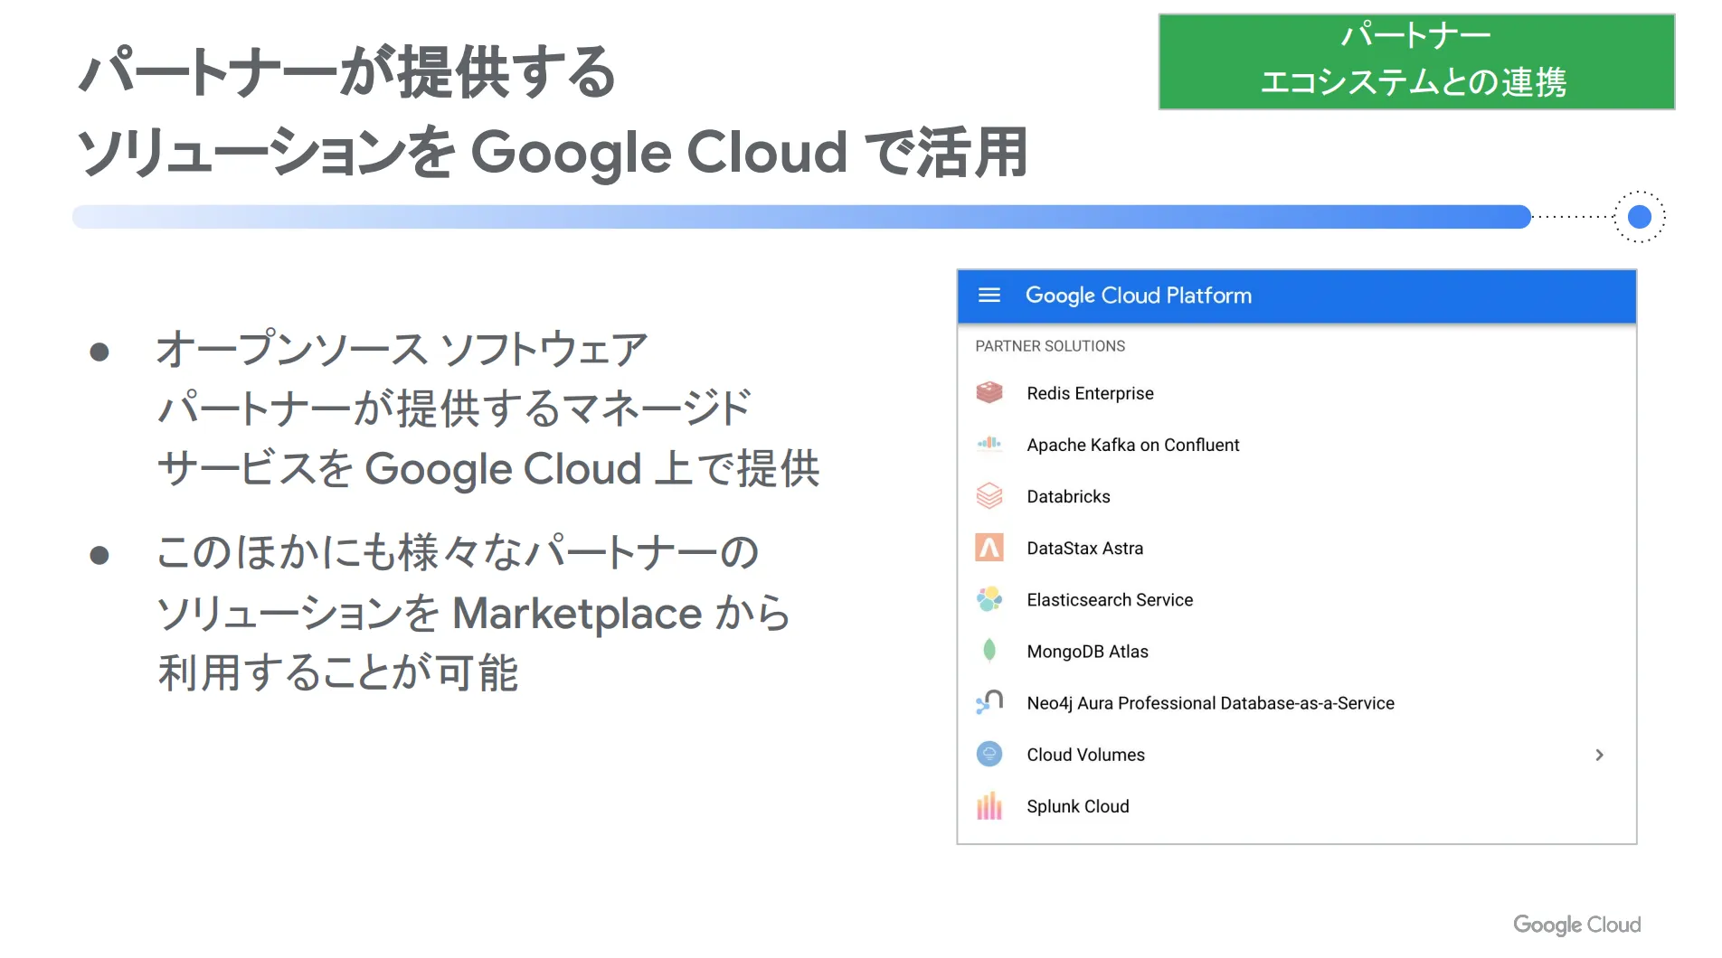Click the title line ソリューションを Google Cloud で活用
The height and width of the screenshot is (958, 1722).
(x=553, y=152)
